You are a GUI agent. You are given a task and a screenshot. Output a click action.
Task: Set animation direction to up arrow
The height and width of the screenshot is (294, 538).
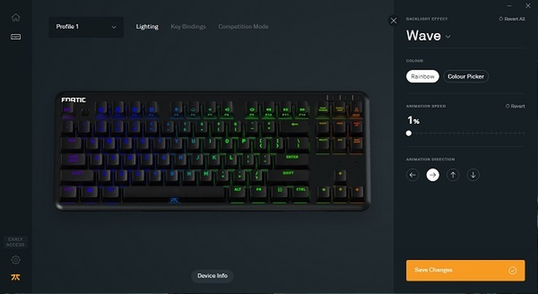click(x=453, y=175)
